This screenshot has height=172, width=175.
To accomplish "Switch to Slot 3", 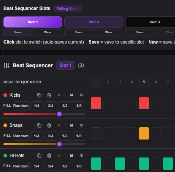I will (150, 22).
